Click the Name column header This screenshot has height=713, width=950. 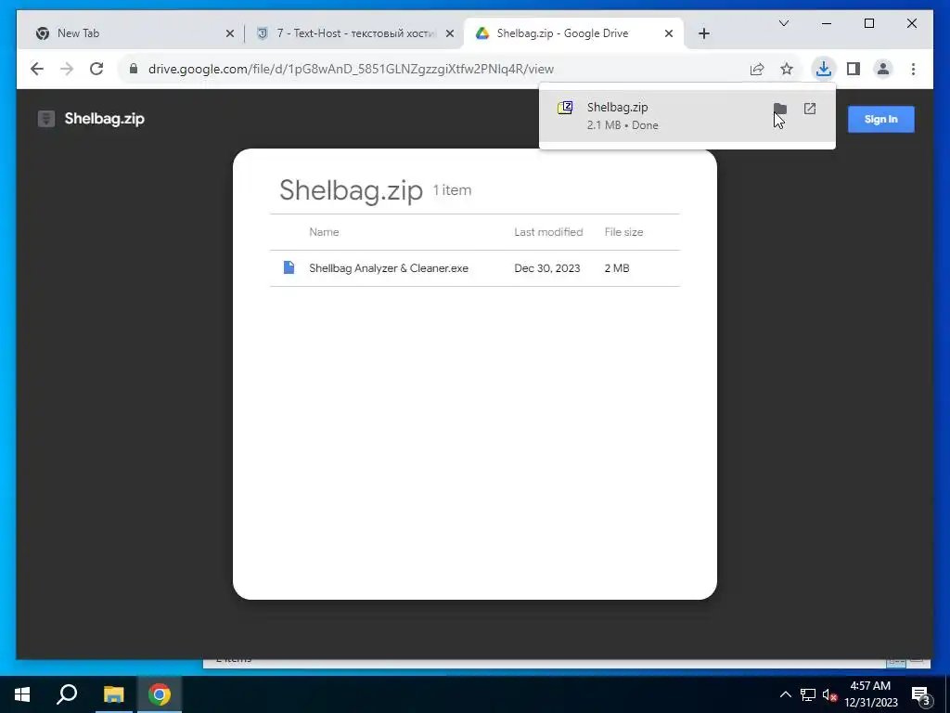pyautogui.click(x=324, y=232)
